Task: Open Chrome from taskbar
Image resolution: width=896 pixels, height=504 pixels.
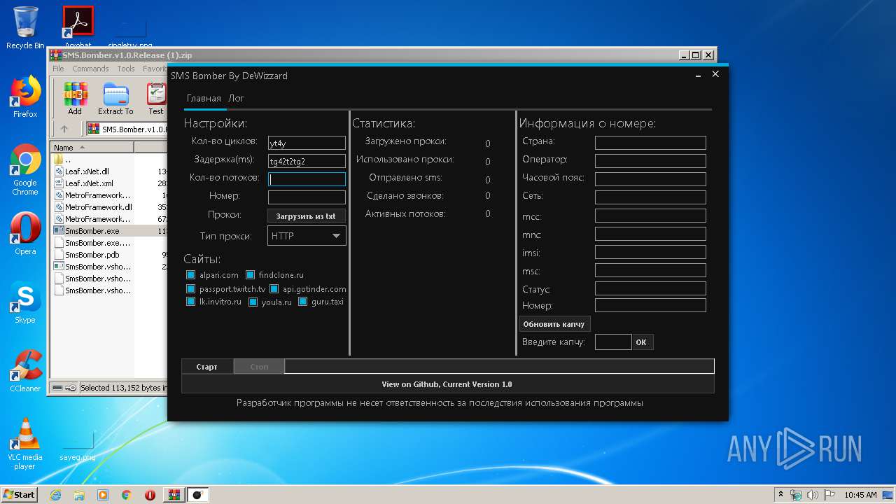Action: point(127,495)
